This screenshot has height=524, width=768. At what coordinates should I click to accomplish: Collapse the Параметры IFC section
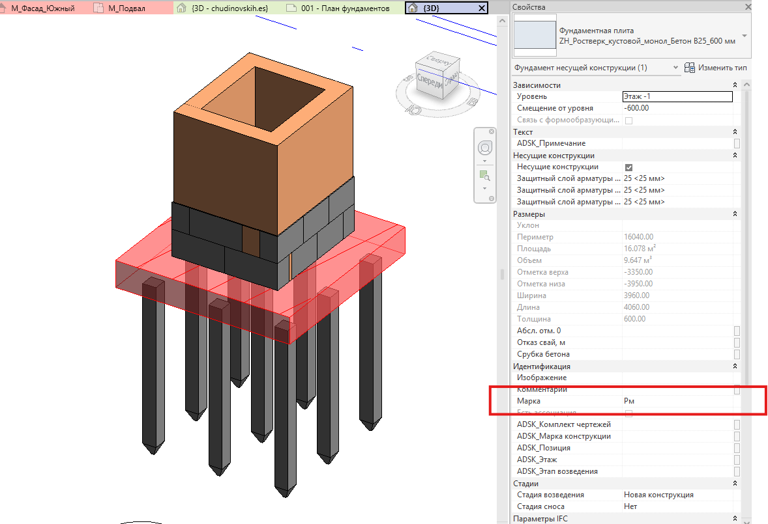click(x=735, y=519)
